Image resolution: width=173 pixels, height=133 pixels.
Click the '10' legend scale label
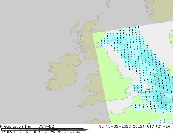[34, 132]
